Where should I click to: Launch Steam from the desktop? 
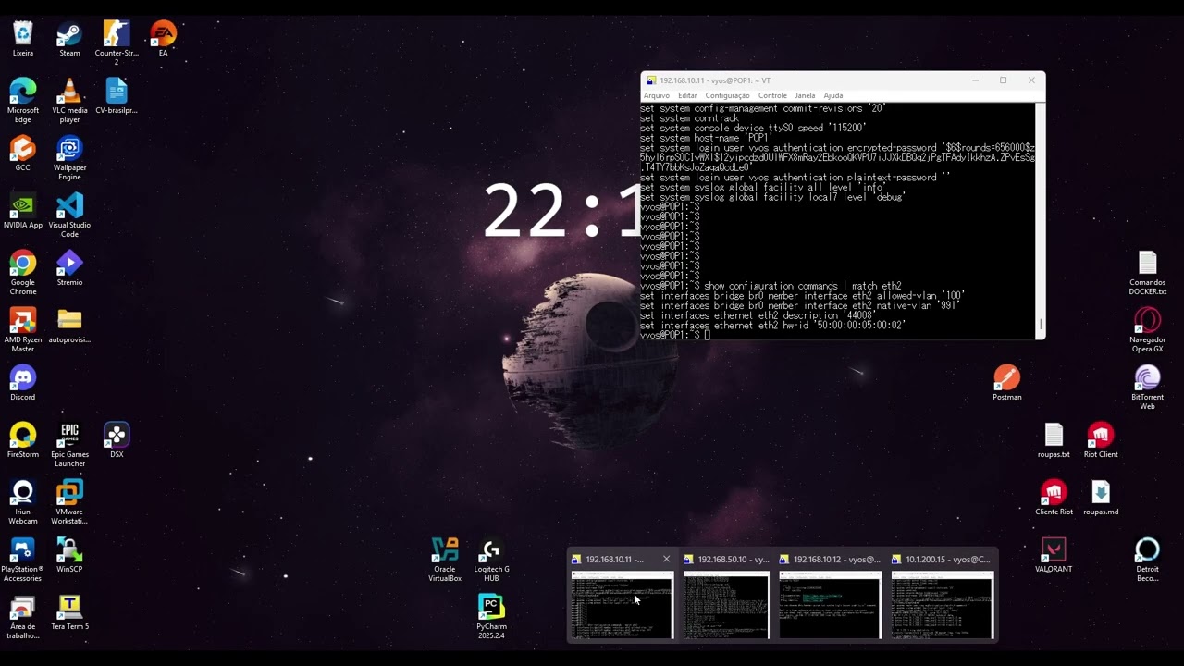click(x=69, y=39)
